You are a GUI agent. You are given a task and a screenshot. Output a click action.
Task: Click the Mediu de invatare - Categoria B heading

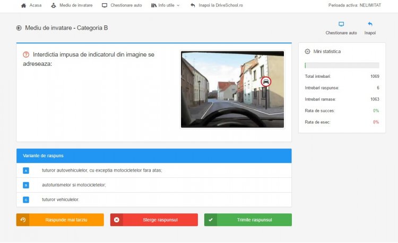[x=66, y=28]
